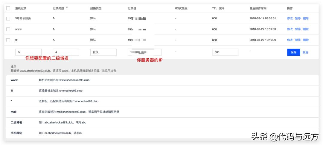323x145 pixels.
Task: Focus the 记录值 IP input field
Action: pos(145,52)
